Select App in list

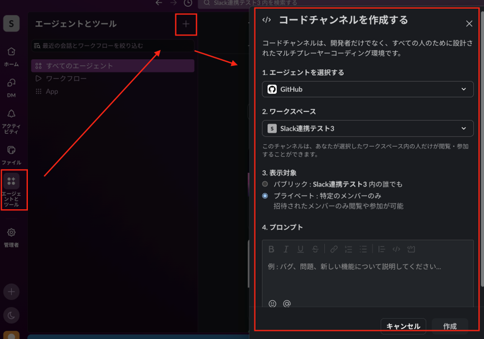pyautogui.click(x=113, y=91)
